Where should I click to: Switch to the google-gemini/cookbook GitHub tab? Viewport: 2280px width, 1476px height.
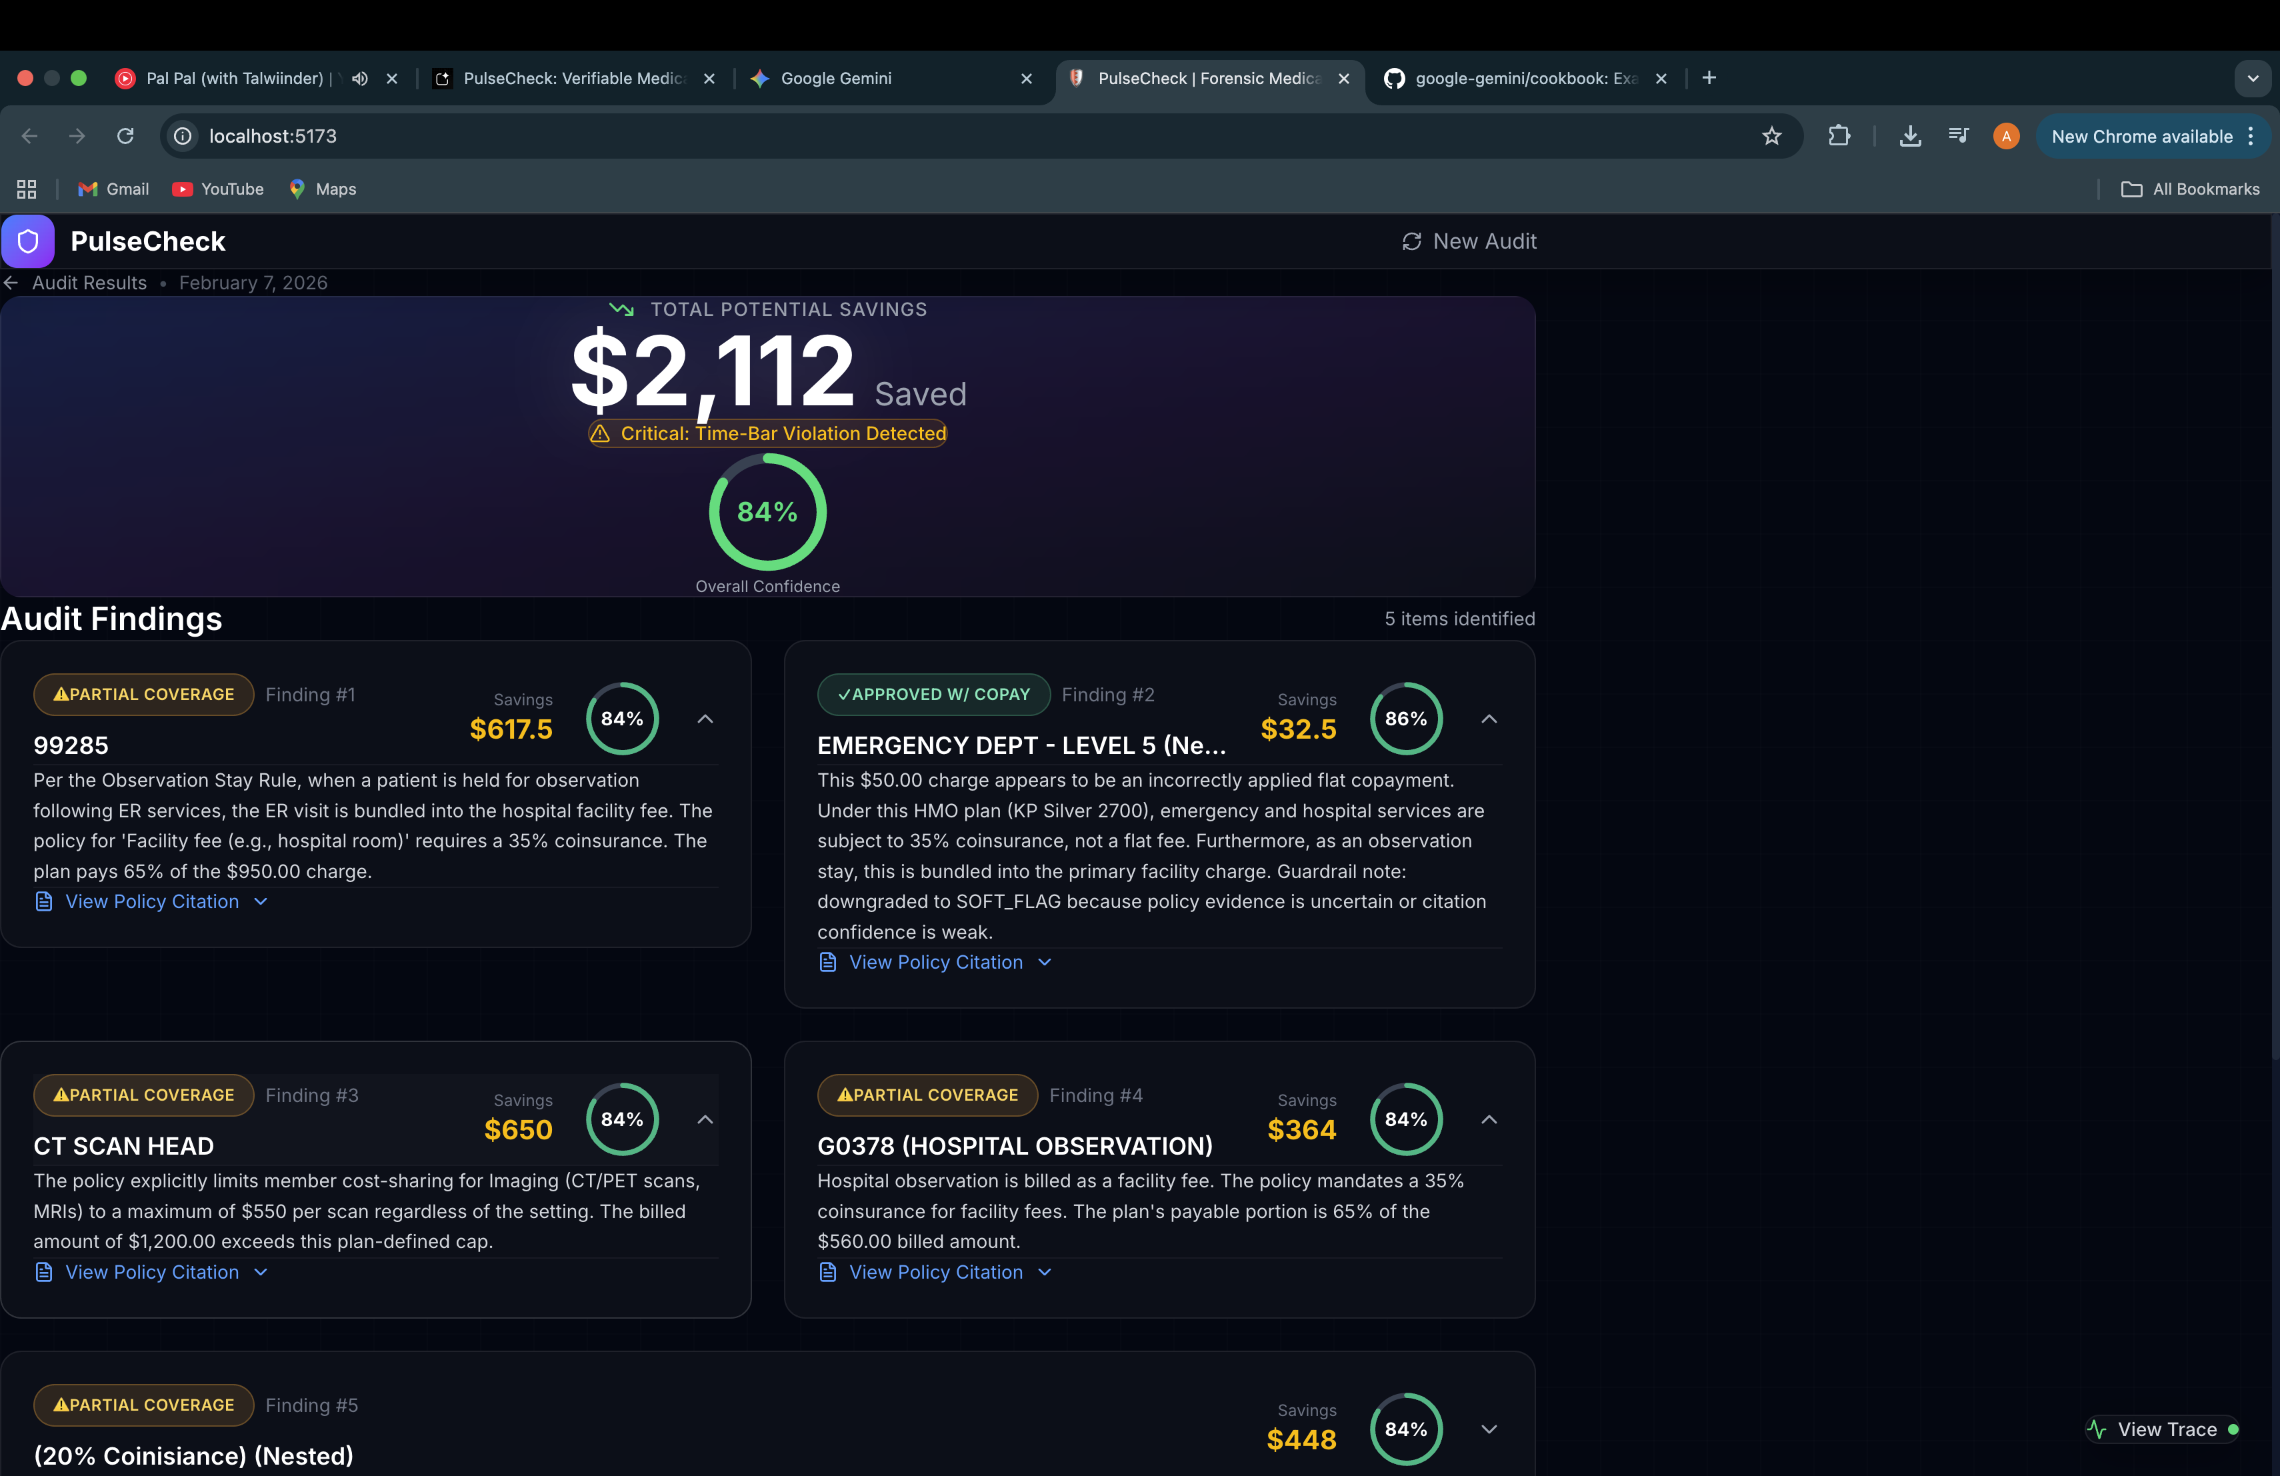tap(1524, 79)
